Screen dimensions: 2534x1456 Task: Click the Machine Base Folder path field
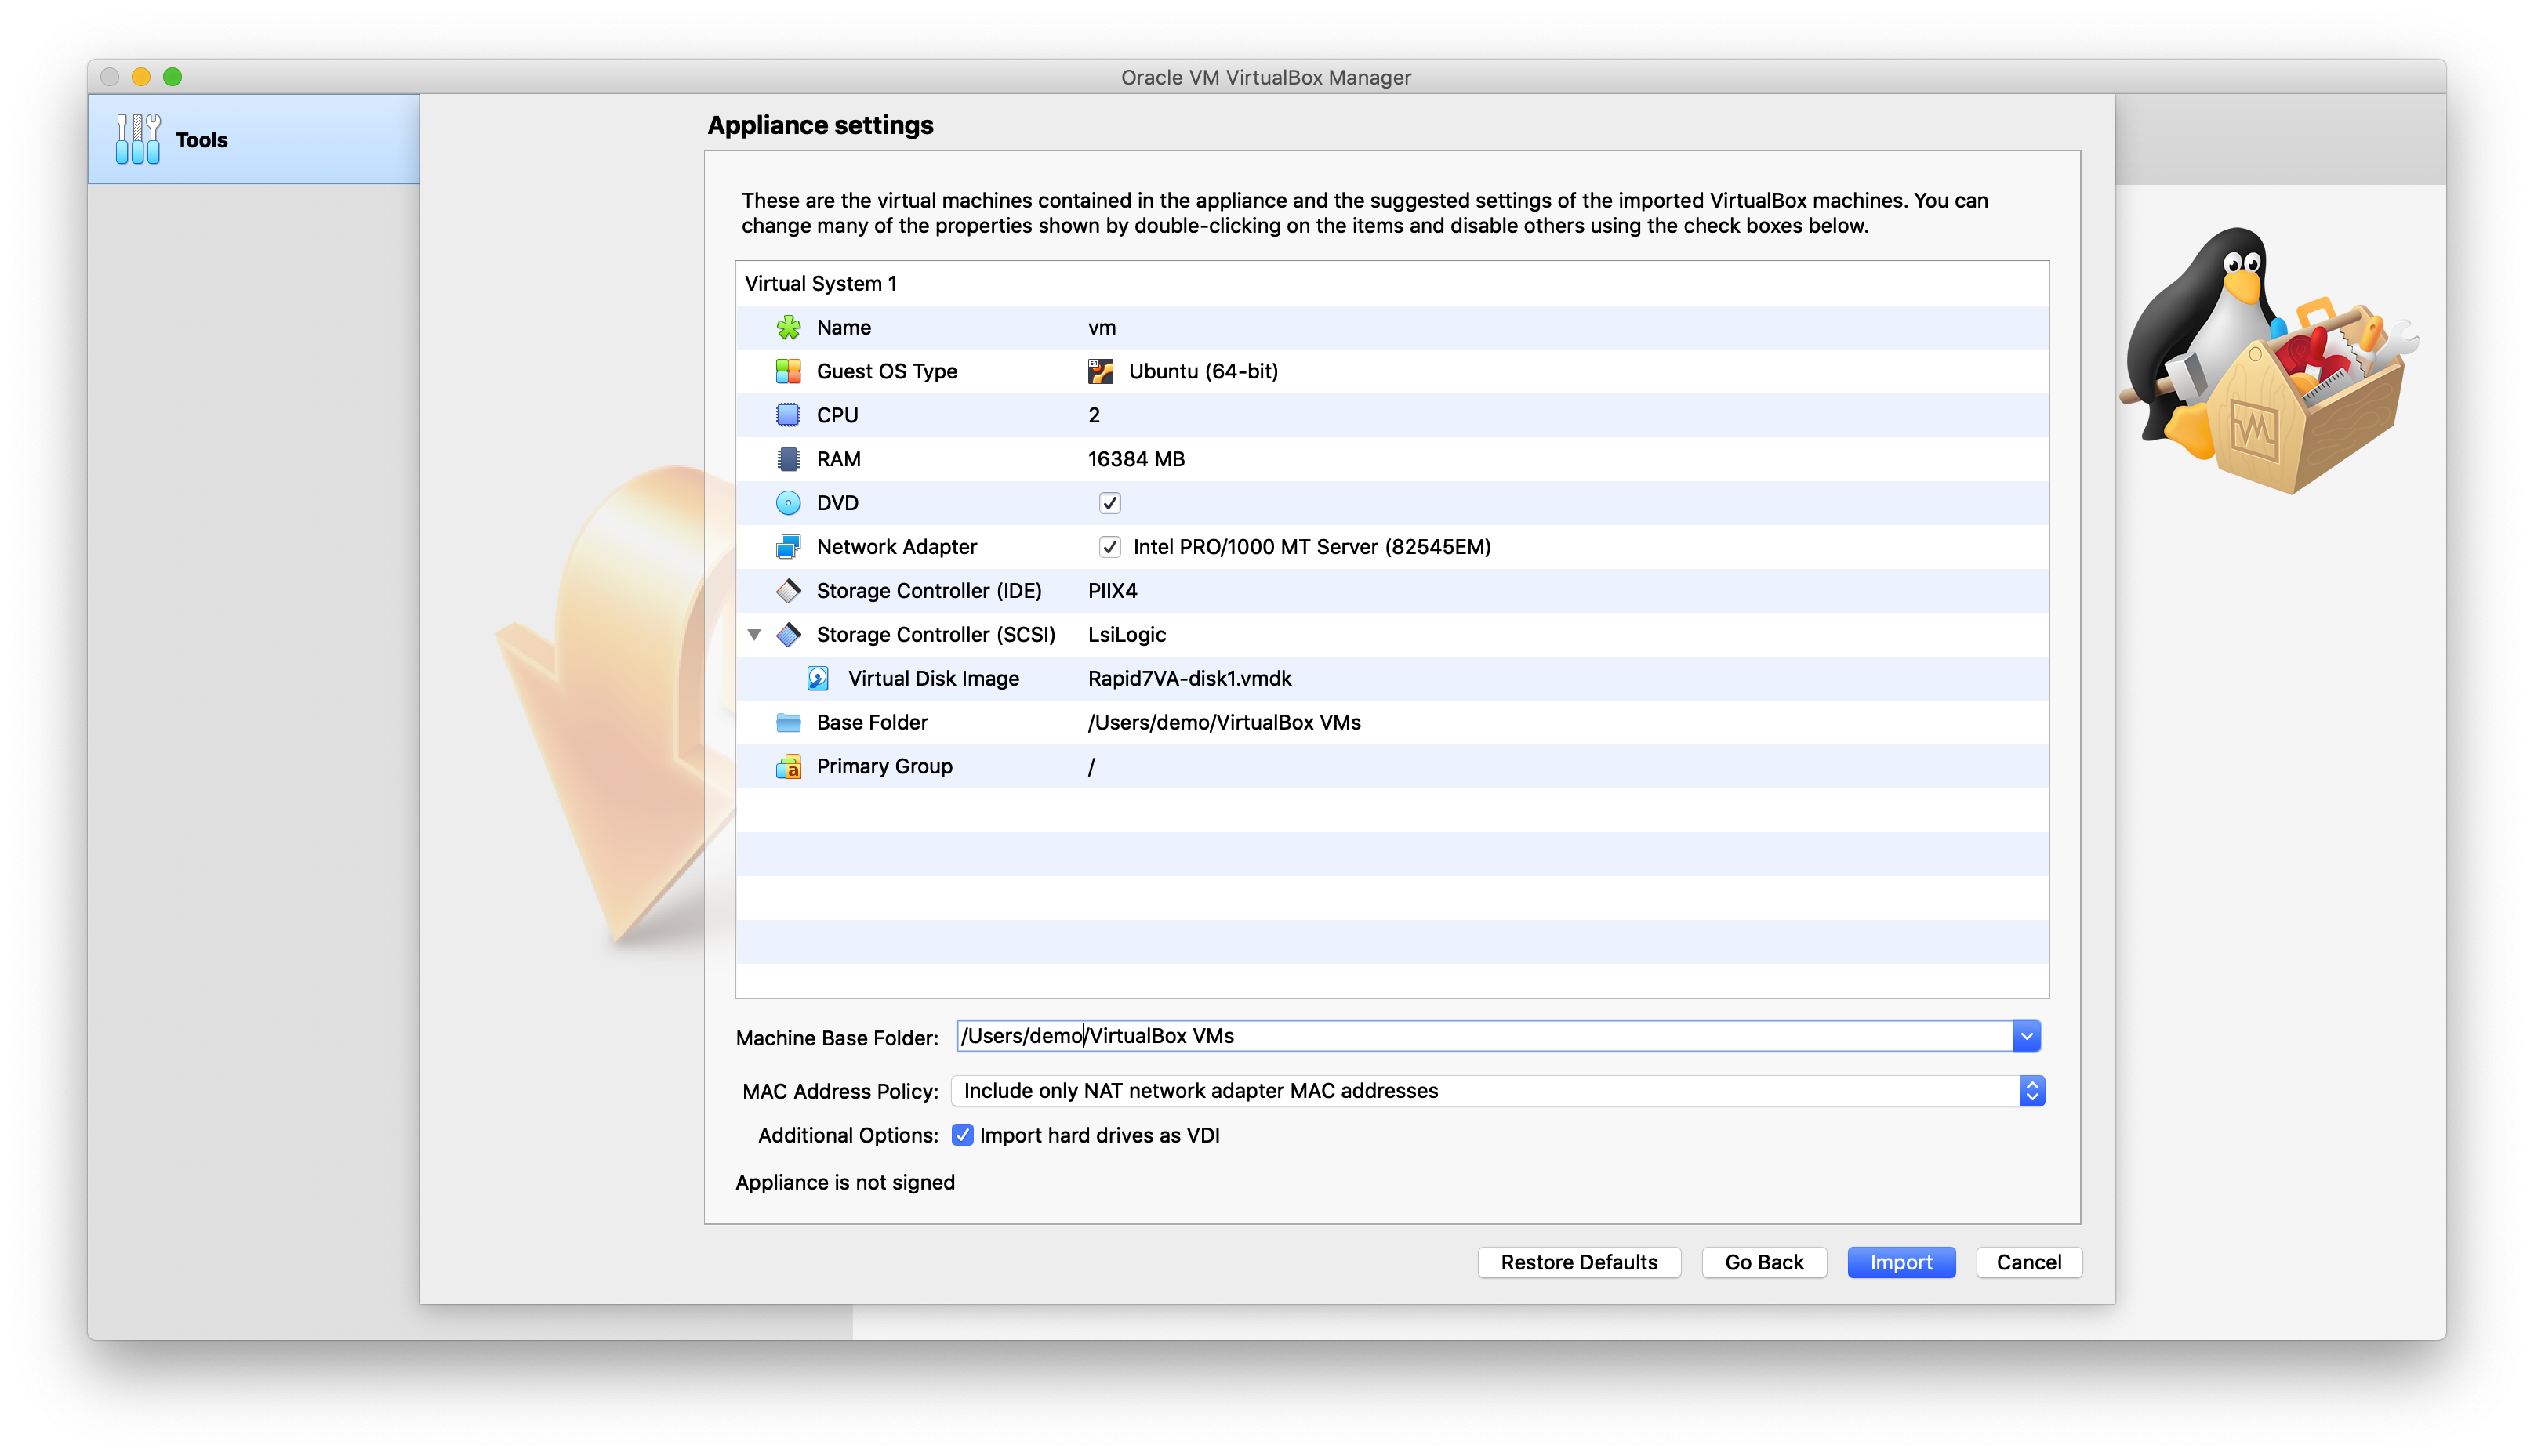pos(1485,1036)
